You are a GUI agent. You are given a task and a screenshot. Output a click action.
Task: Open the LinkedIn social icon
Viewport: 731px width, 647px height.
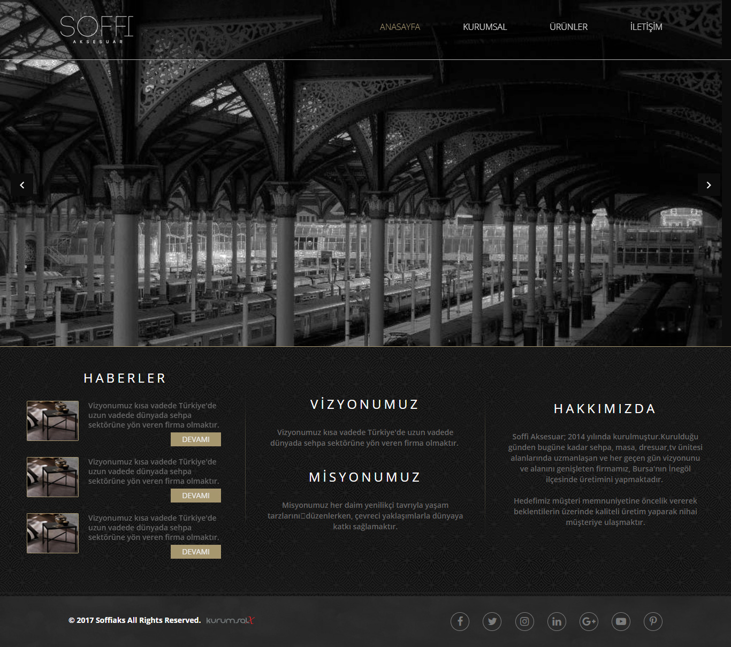click(557, 621)
